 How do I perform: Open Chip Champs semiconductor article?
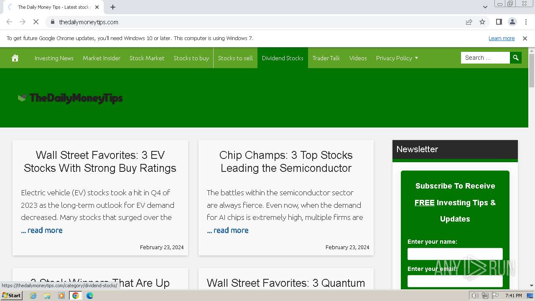pyautogui.click(x=286, y=161)
